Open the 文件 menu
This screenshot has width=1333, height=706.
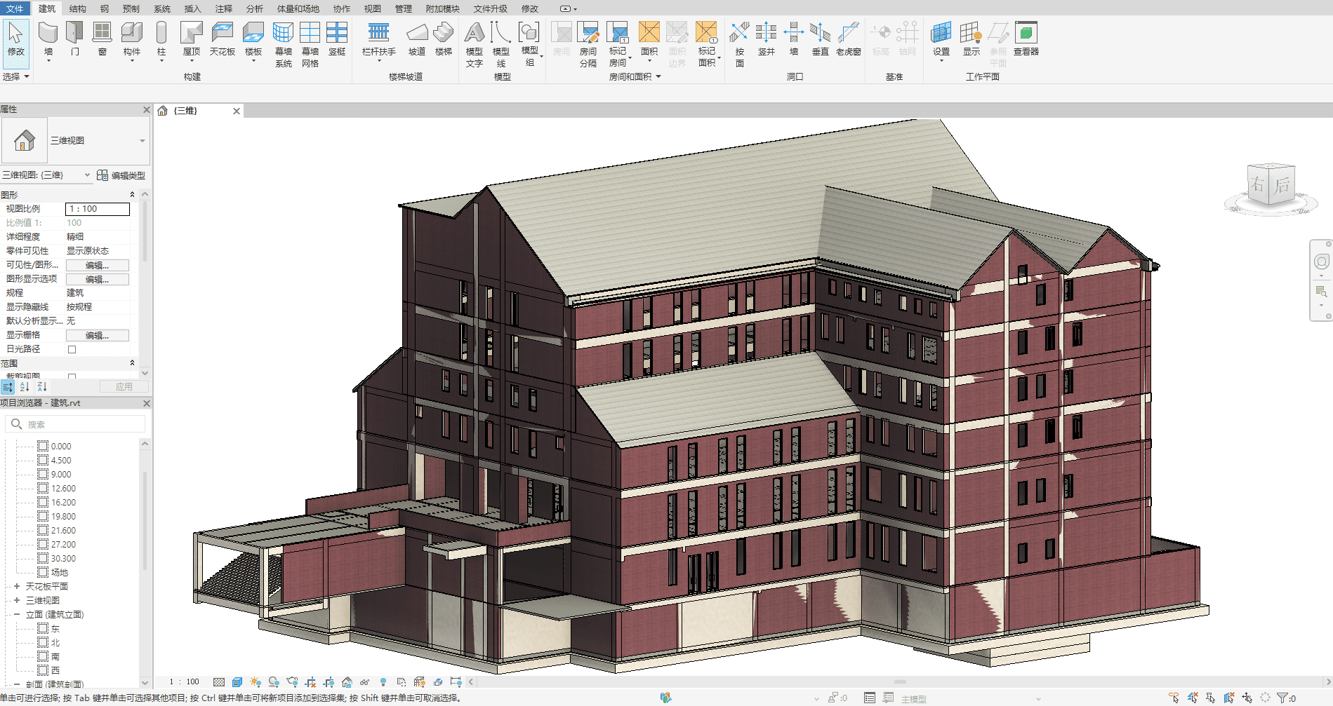click(15, 8)
